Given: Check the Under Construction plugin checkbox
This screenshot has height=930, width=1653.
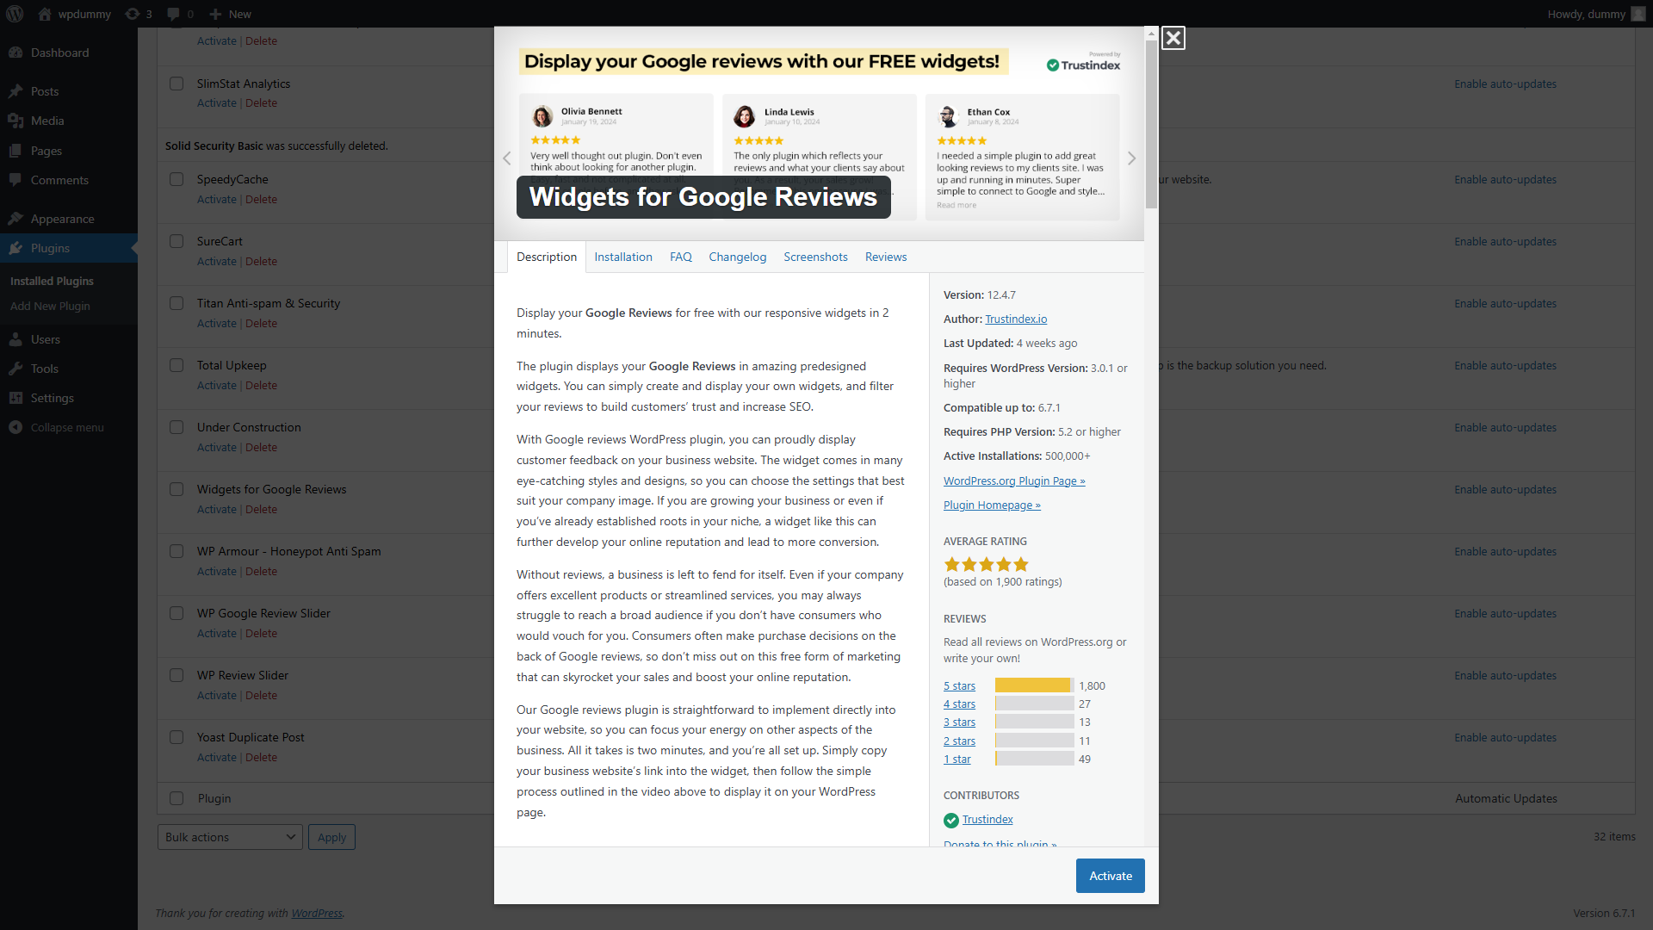Looking at the screenshot, I should point(176,427).
